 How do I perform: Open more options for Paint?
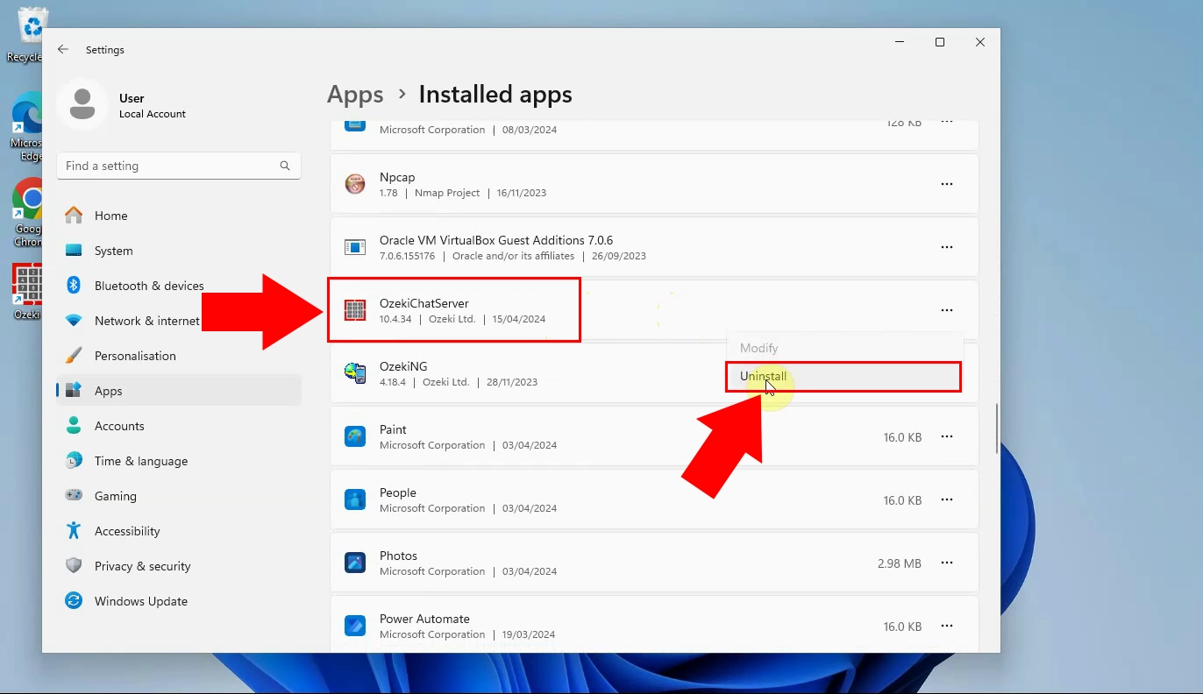tap(947, 436)
